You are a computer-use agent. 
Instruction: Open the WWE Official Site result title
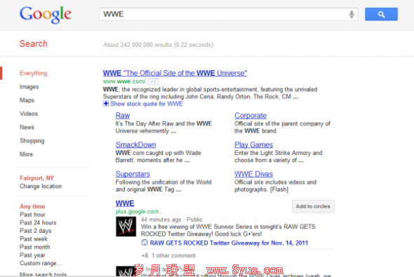(175, 73)
